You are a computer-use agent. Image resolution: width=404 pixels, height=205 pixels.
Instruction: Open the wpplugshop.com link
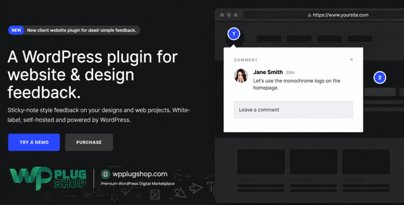140,174
